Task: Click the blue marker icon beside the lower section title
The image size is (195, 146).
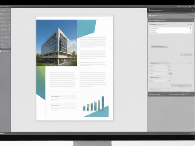Action: [150, 63]
